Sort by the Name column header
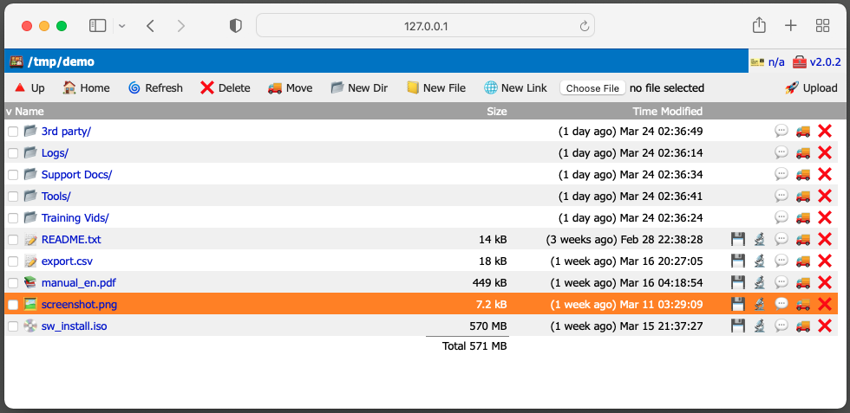 coord(29,112)
